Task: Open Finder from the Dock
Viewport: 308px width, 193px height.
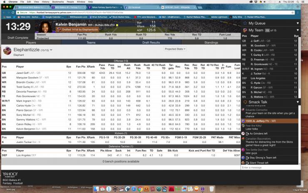Action: click(x=96, y=189)
